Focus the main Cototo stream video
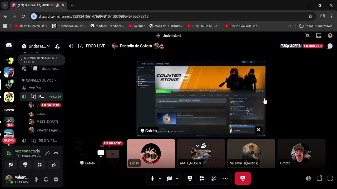This screenshot has width=337, height=189. (x=201, y=99)
